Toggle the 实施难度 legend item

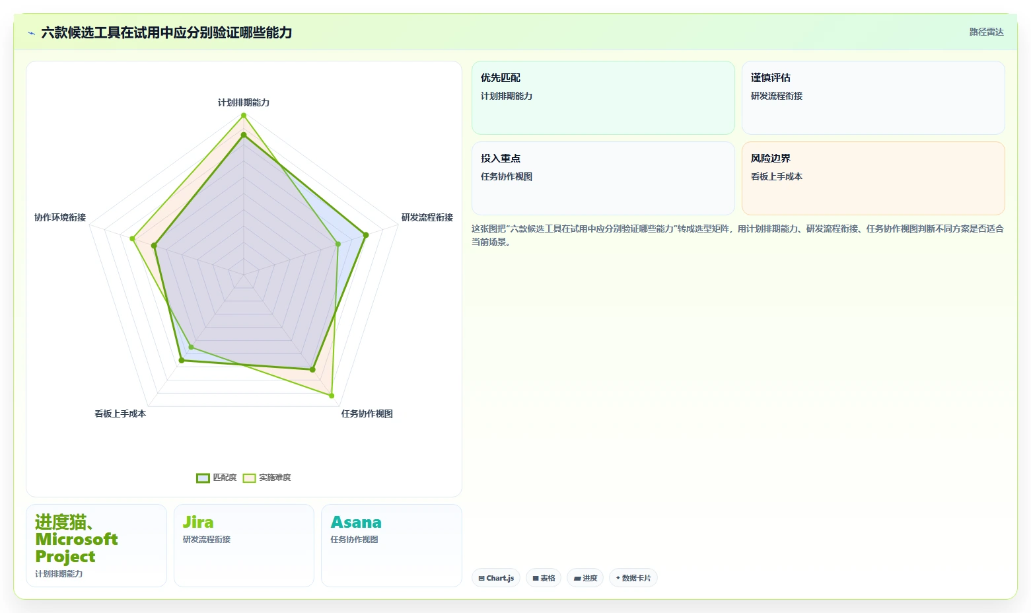267,478
